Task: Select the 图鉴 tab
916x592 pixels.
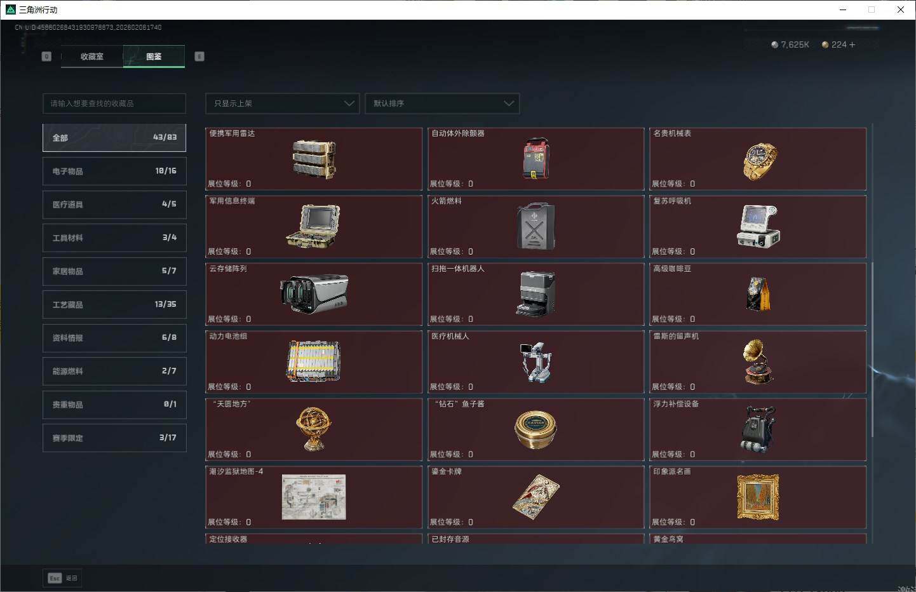Action: [x=154, y=57]
